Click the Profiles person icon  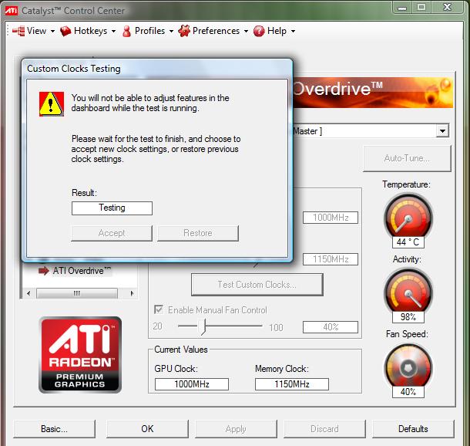[127, 31]
